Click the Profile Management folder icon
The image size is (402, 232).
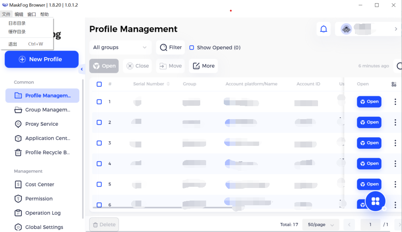click(x=18, y=96)
